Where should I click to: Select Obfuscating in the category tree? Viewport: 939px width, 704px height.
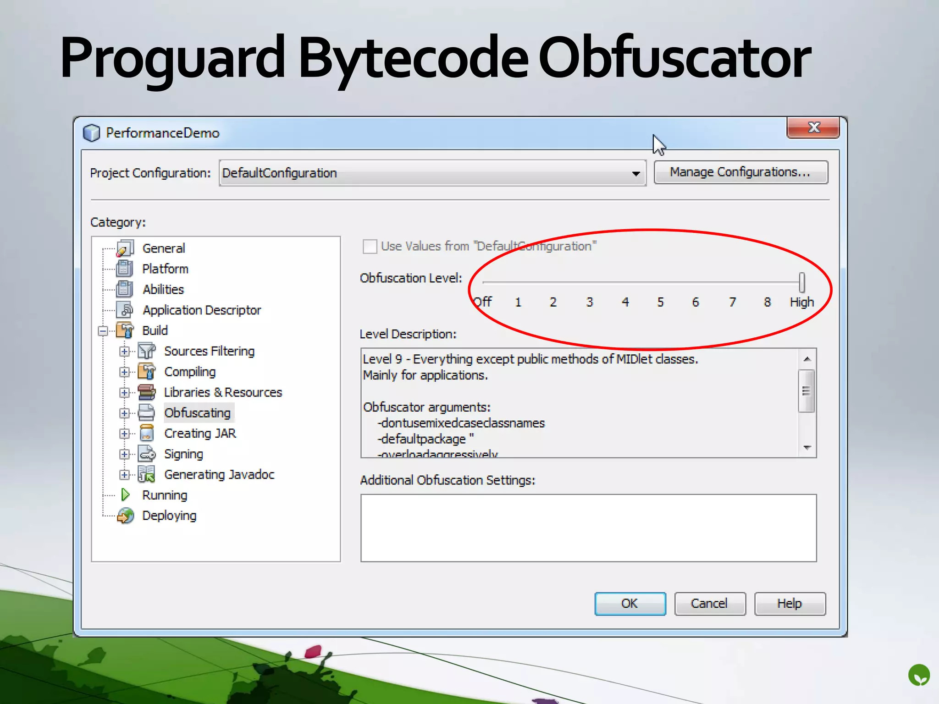[198, 413]
